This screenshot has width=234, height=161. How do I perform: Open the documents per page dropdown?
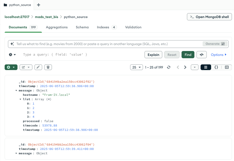[x=137, y=67]
